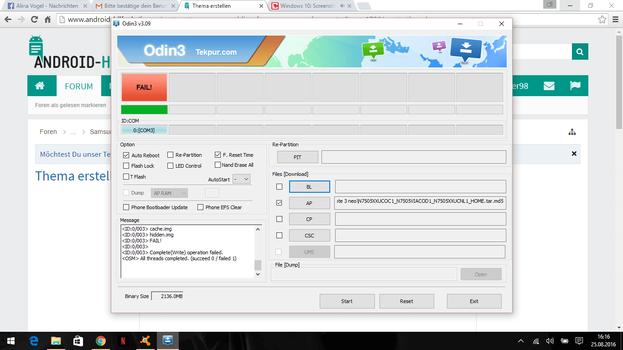Viewport: 623px width, 350px height.
Task: Check the box next to BL
Action: (279, 187)
